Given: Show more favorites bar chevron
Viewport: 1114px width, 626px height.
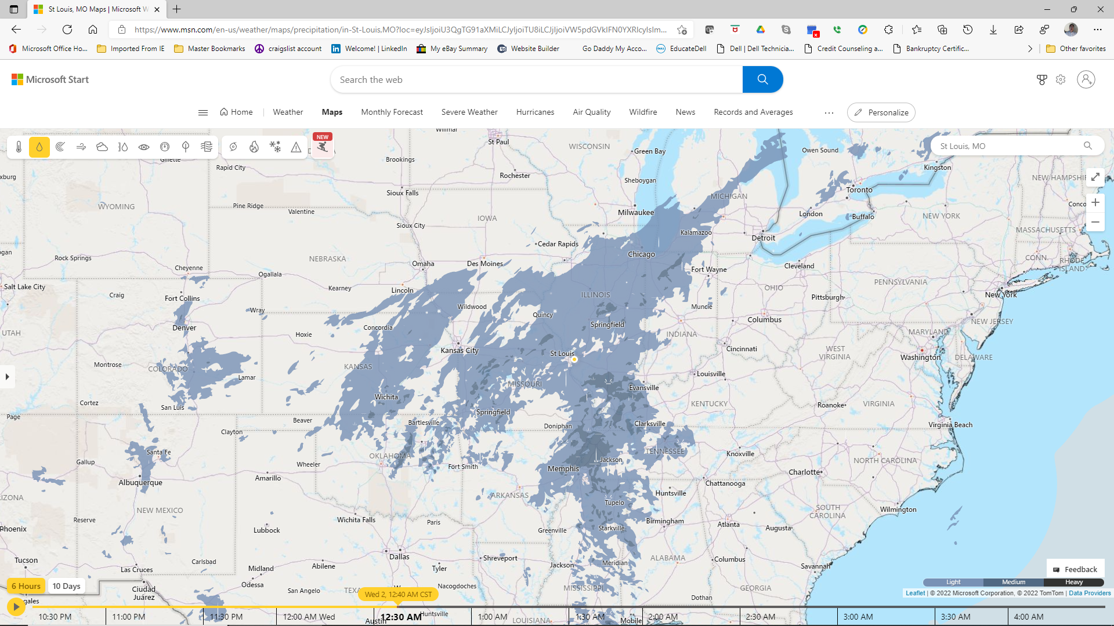Looking at the screenshot, I should pos(1030,49).
